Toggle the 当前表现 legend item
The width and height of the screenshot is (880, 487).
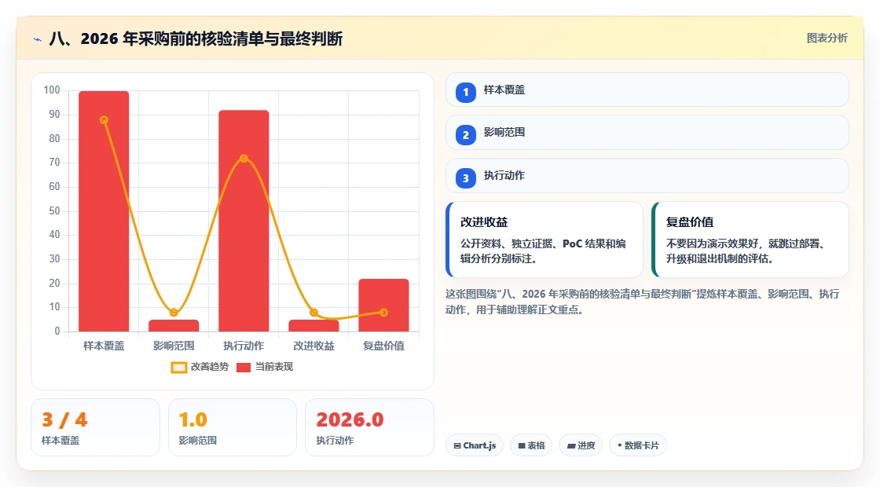coord(265,367)
